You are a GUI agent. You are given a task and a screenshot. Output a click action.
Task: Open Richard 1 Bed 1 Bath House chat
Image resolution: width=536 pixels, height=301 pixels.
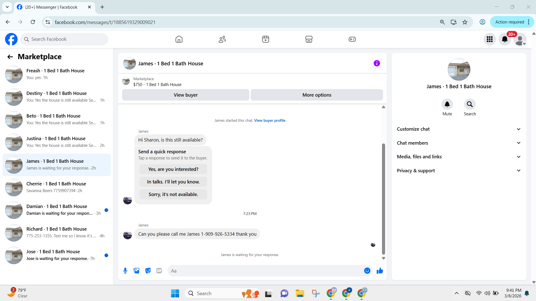click(x=56, y=233)
